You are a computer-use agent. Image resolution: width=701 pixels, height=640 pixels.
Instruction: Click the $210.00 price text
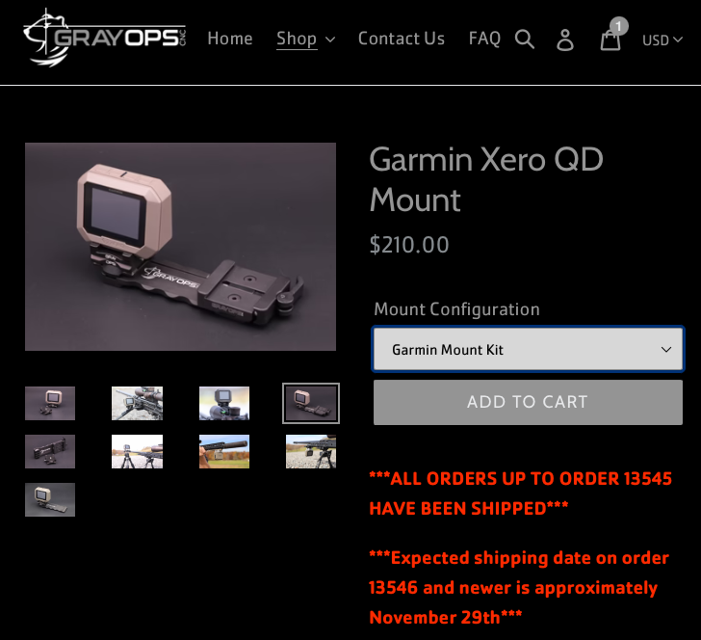pos(409,245)
